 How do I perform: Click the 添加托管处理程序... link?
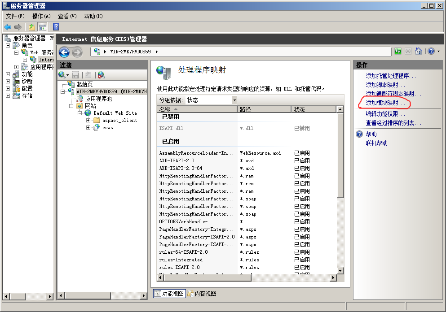coord(391,76)
